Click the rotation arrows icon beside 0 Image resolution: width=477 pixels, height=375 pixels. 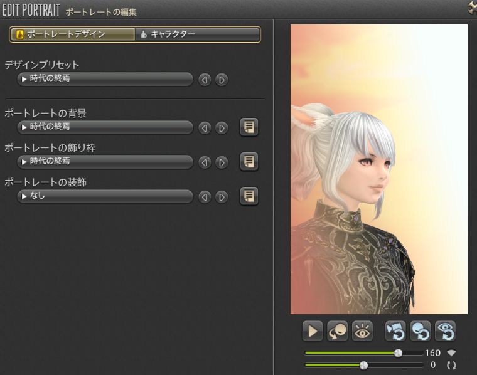click(451, 365)
